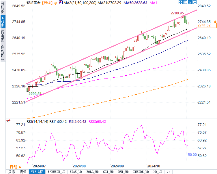Image resolution: width=217 pixels, height=174 pixels.
Task: Select the BOLL_UD indicator tab
Action: click(92, 172)
